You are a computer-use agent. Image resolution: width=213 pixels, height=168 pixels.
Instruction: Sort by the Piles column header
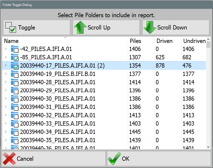click(x=141, y=41)
